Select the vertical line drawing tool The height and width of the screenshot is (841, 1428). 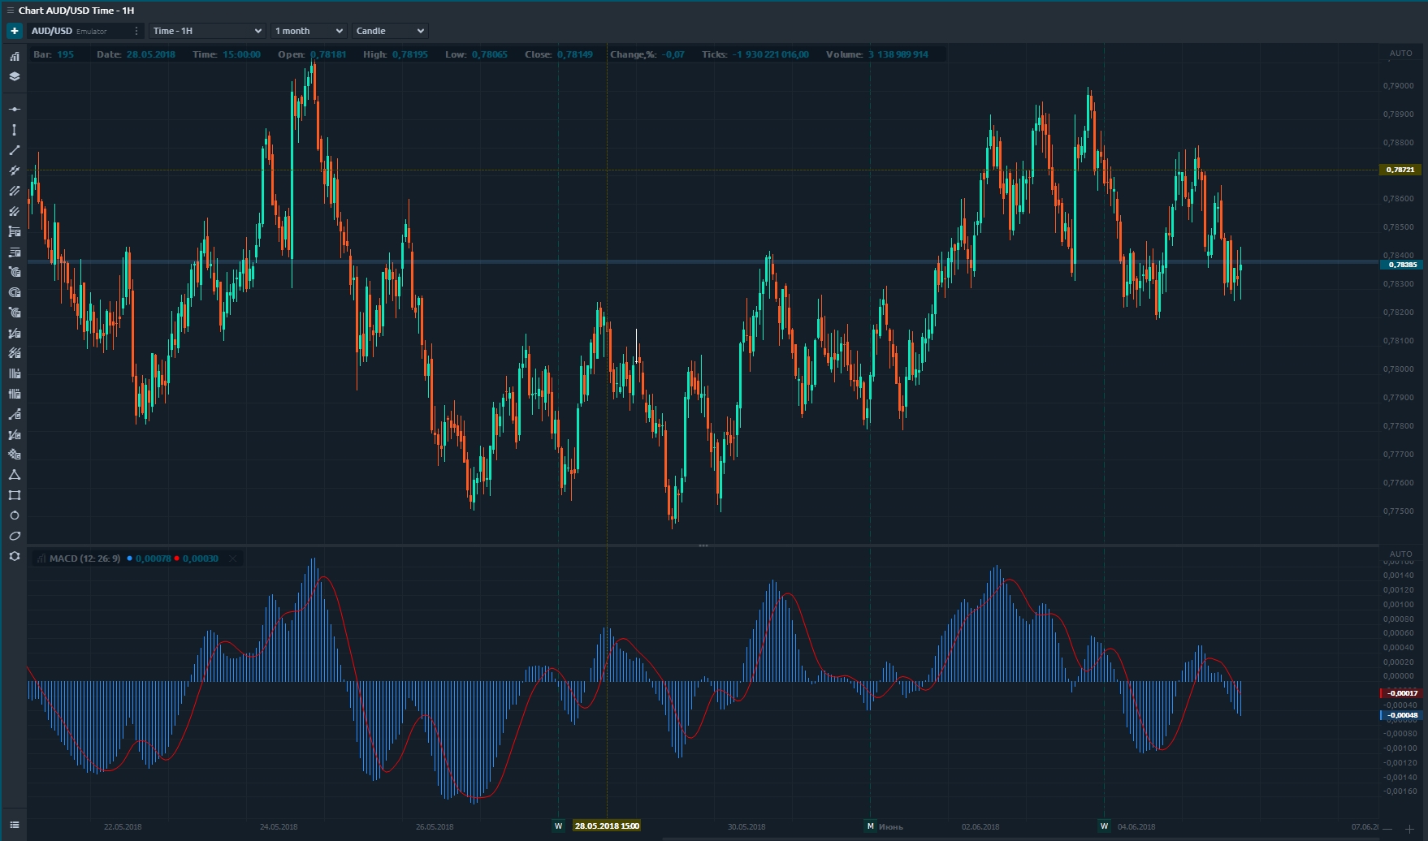pos(15,130)
